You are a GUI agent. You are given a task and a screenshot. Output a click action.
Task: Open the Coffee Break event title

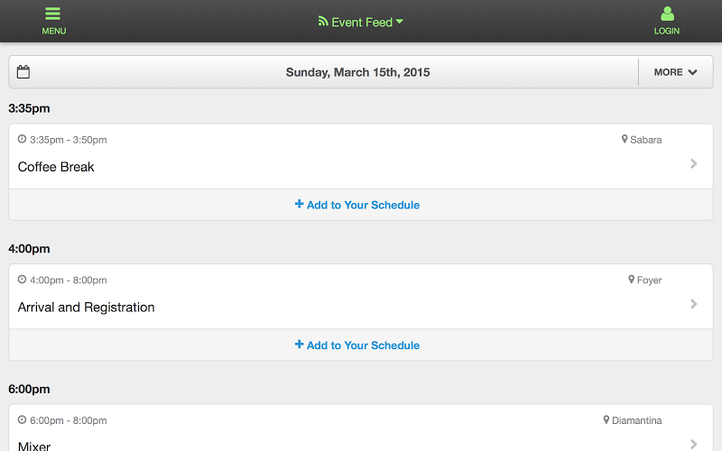56,167
